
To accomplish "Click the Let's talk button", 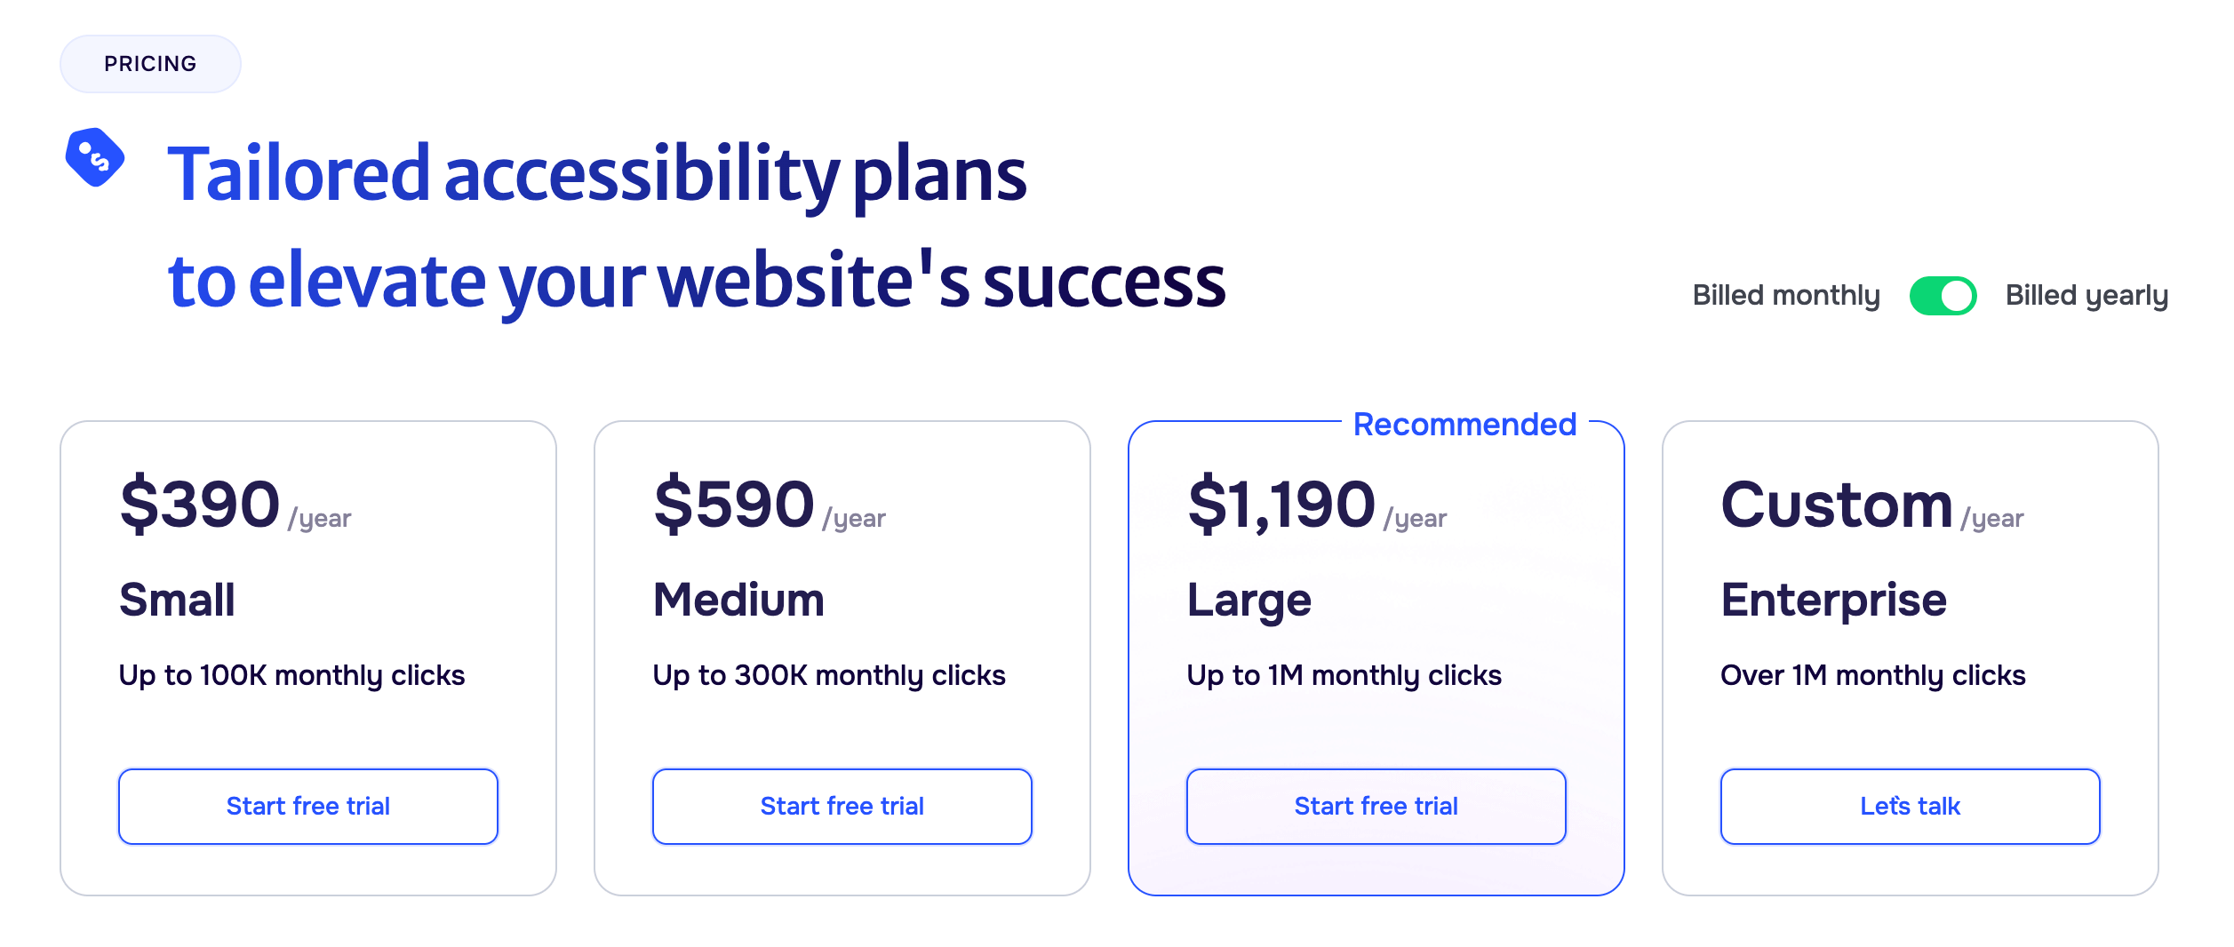I will pyautogui.click(x=1910, y=806).
